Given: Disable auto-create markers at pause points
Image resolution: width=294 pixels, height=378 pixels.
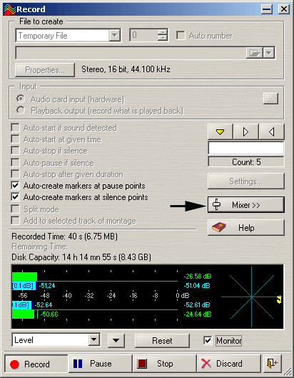Looking at the screenshot, I should [x=15, y=186].
